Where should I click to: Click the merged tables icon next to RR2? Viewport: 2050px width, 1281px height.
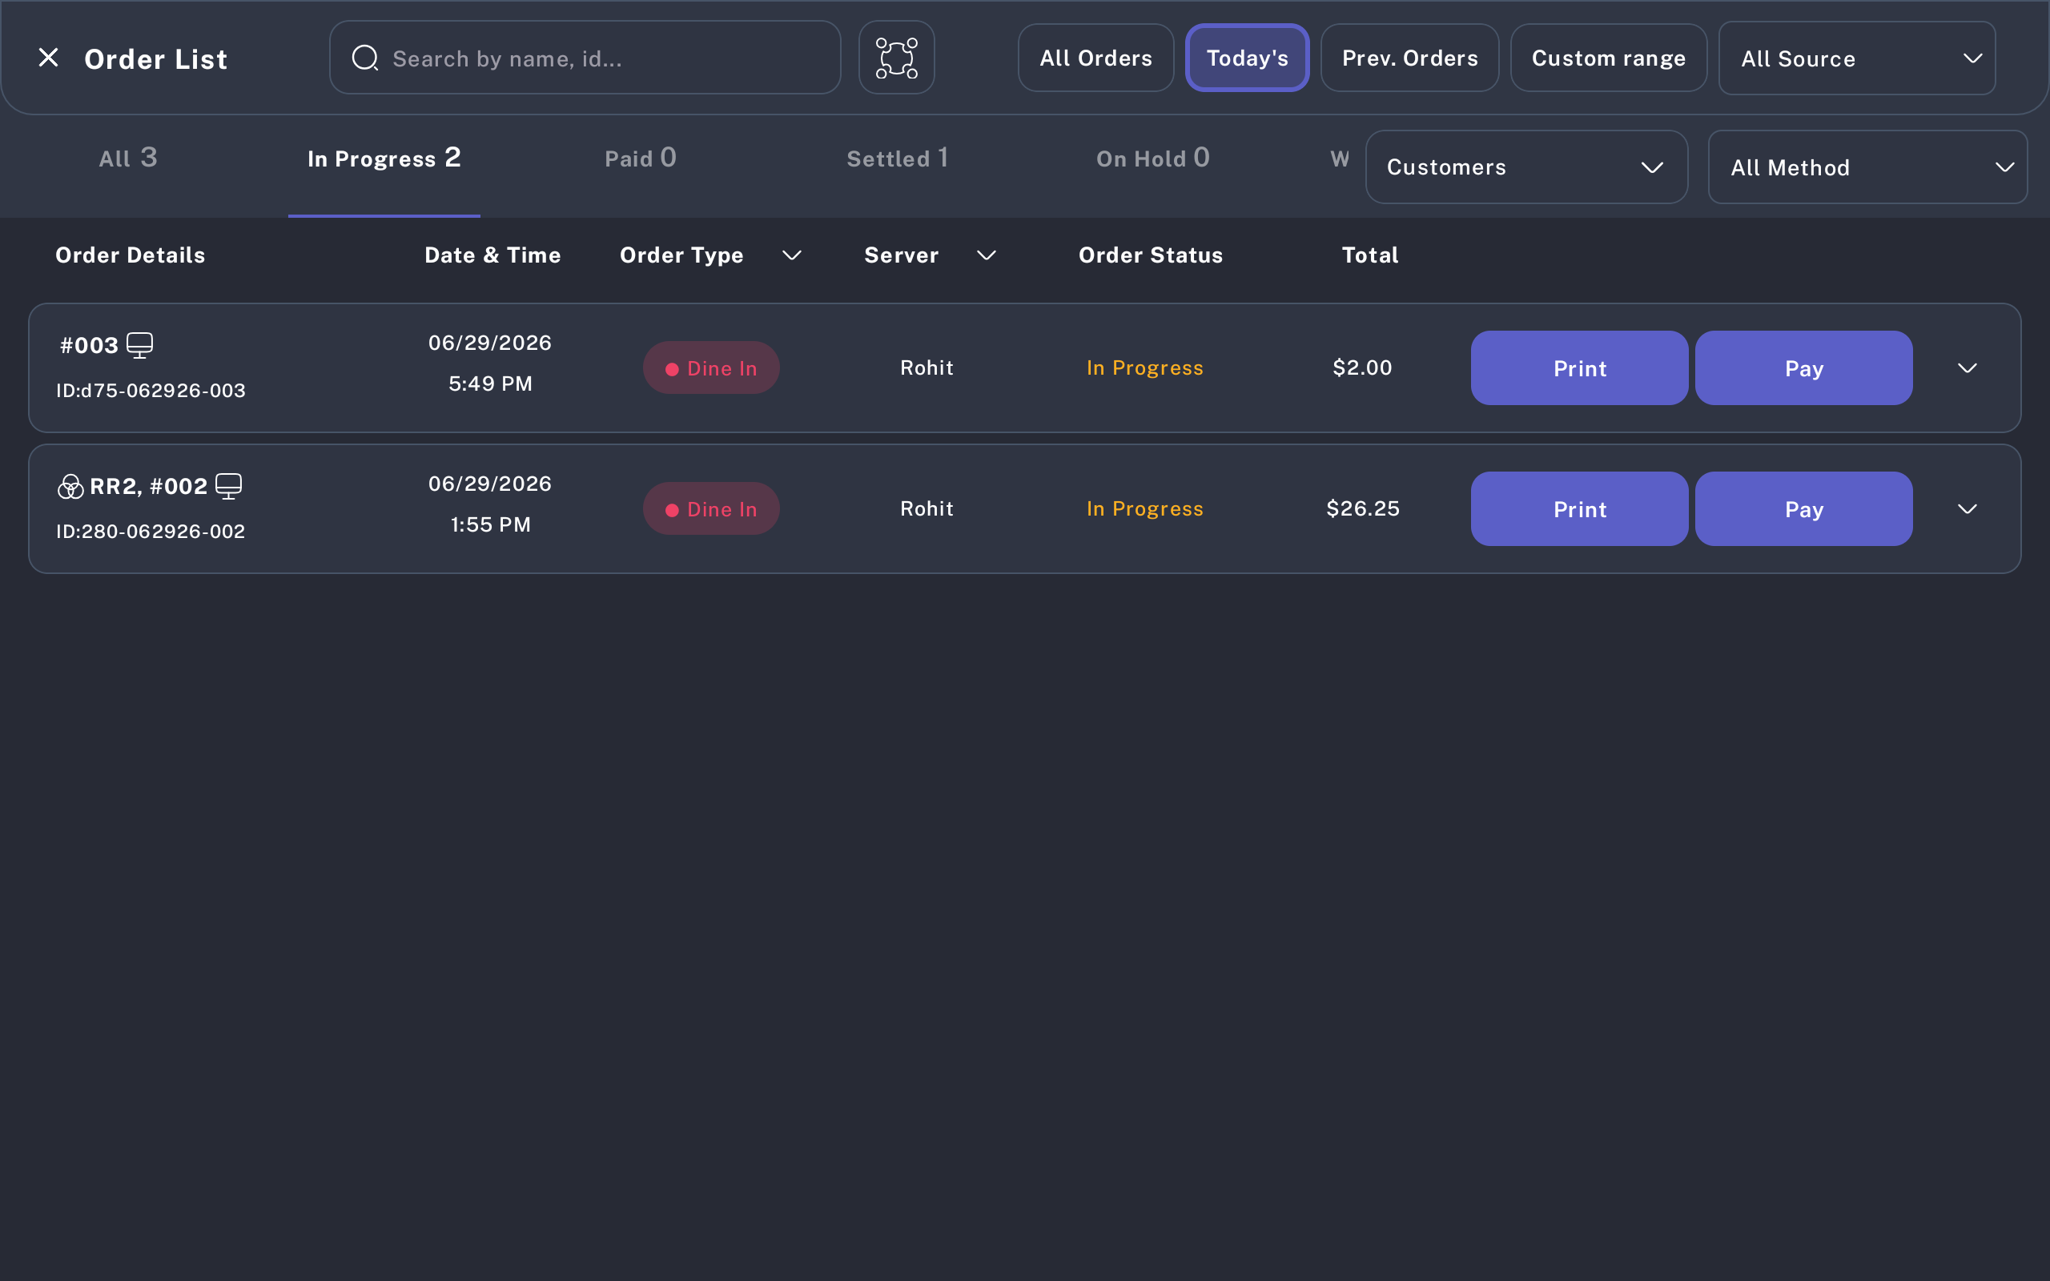pyautogui.click(x=70, y=486)
